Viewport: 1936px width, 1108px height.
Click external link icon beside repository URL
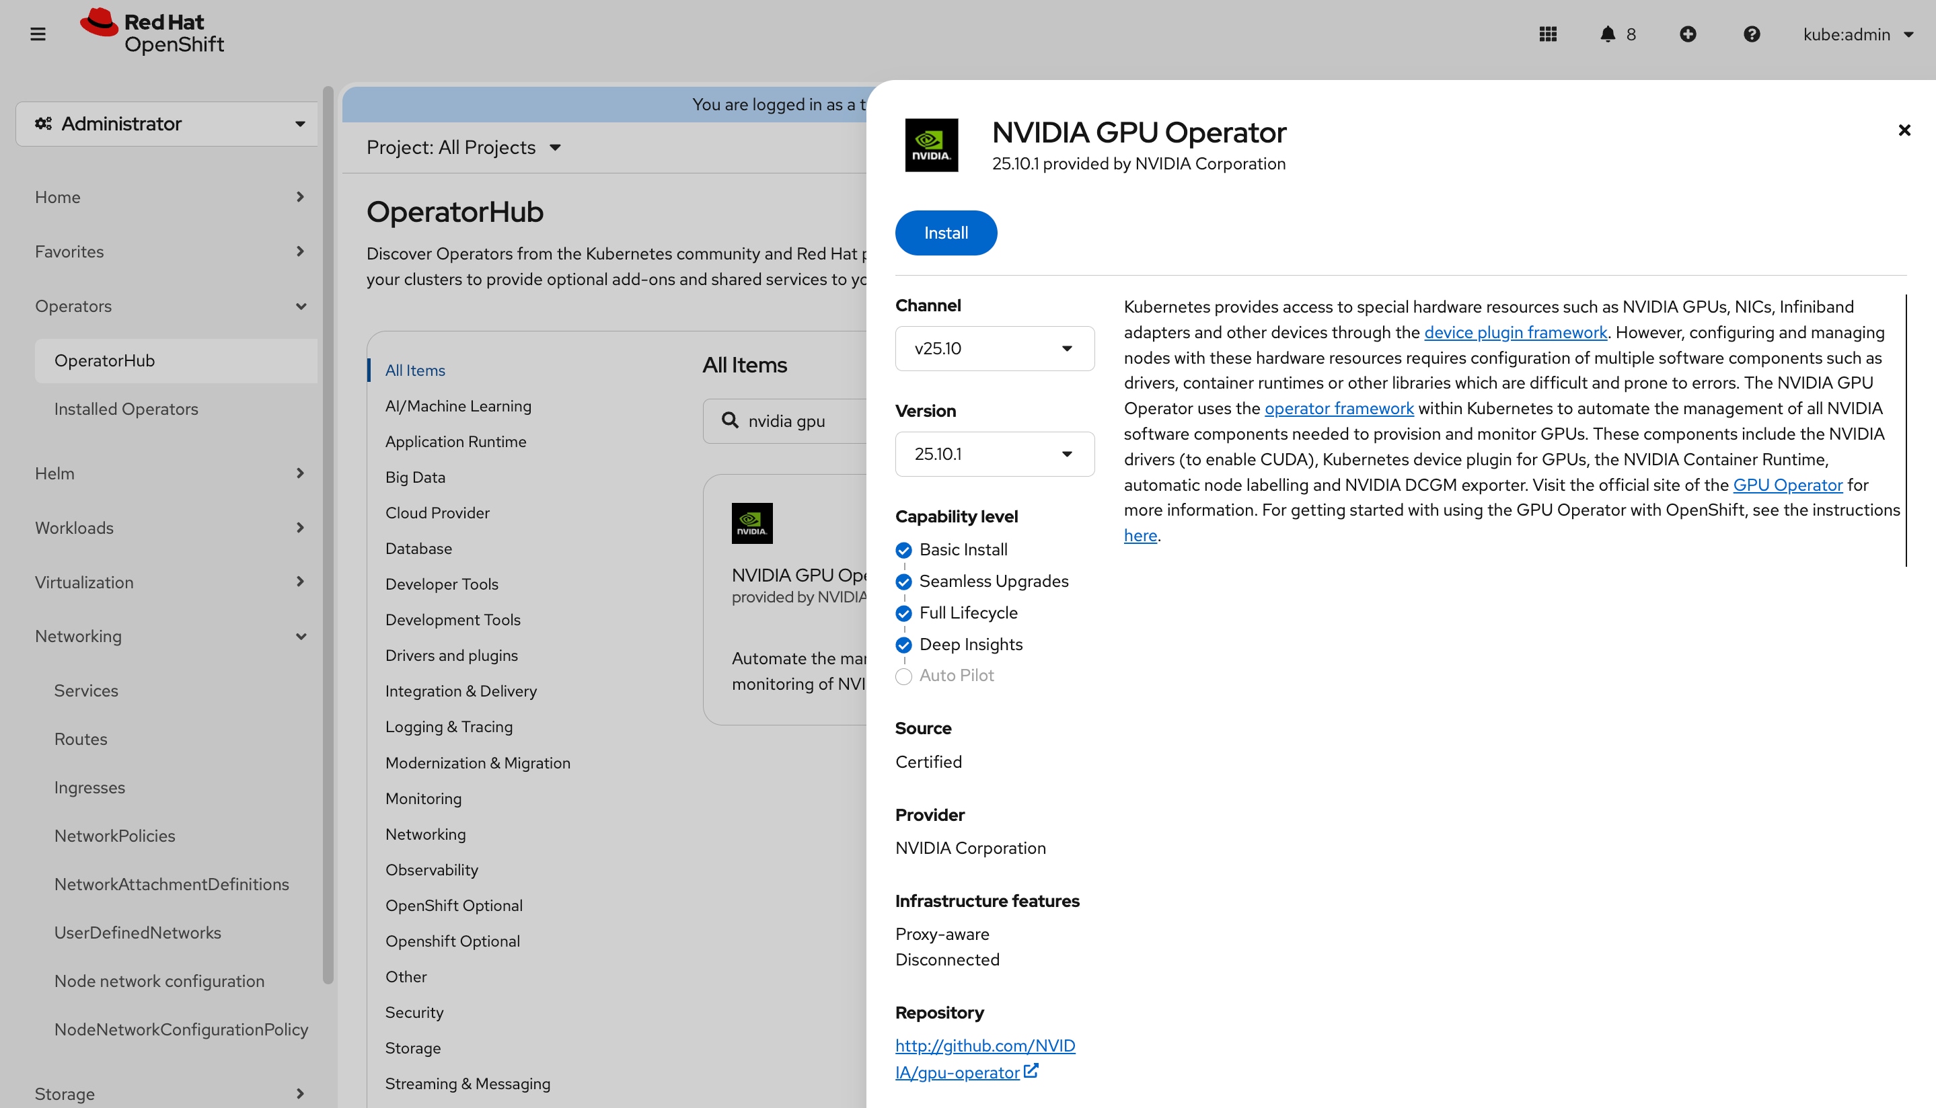click(1031, 1071)
